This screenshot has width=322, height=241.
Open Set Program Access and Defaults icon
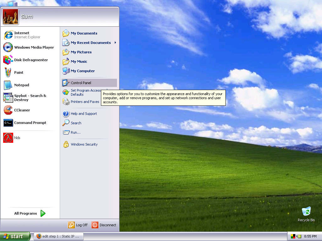click(66, 92)
